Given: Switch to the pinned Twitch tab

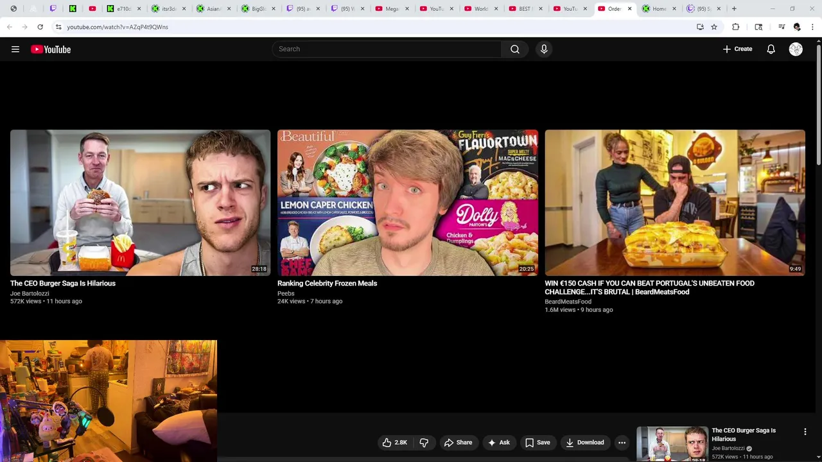Looking at the screenshot, I should (x=53, y=9).
